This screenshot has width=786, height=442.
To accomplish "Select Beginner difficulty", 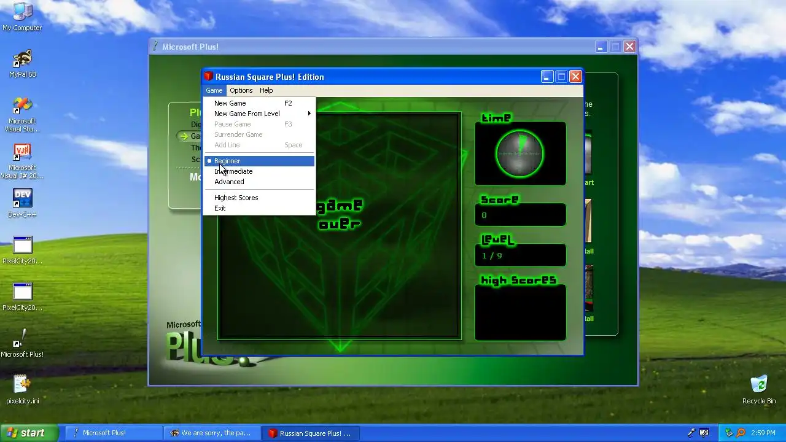I will pyautogui.click(x=259, y=161).
